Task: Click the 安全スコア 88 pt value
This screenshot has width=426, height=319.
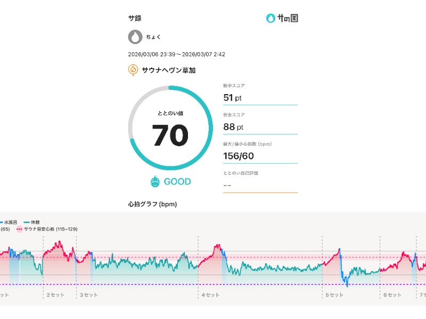Action: [x=233, y=127]
